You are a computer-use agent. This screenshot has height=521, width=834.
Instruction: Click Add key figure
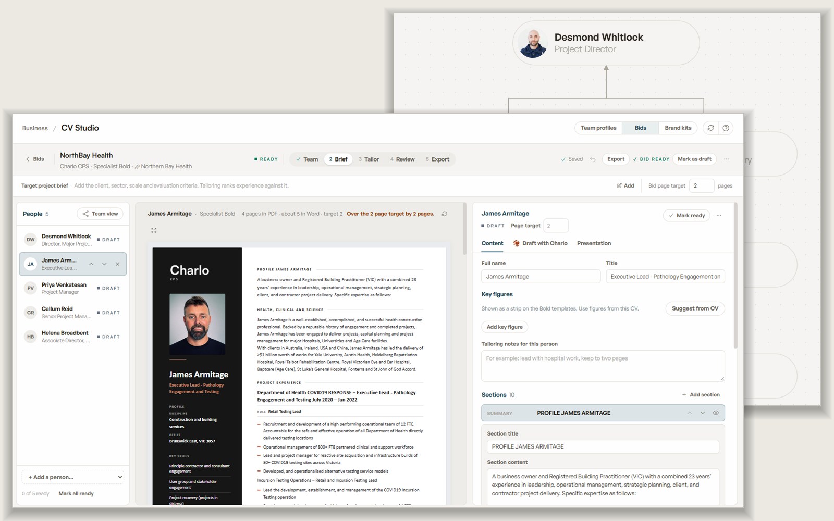[x=505, y=327]
